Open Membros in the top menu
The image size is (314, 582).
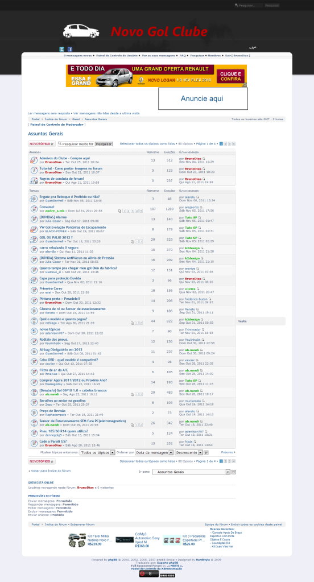(x=214, y=56)
